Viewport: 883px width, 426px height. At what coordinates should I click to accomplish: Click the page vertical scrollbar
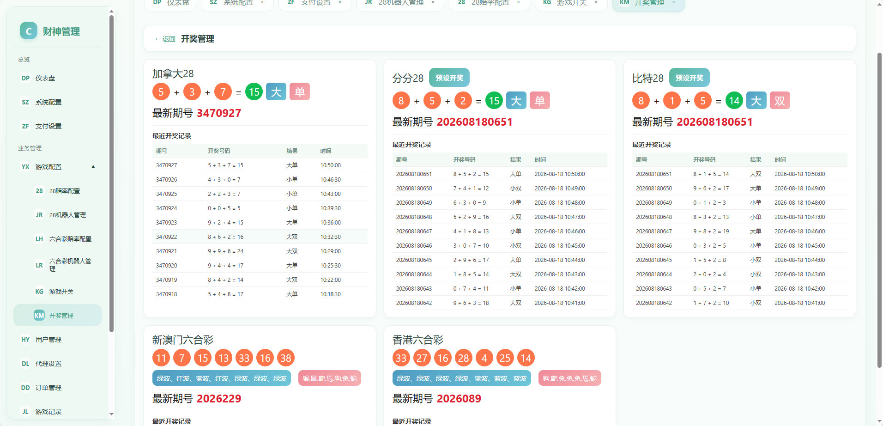click(879, 210)
